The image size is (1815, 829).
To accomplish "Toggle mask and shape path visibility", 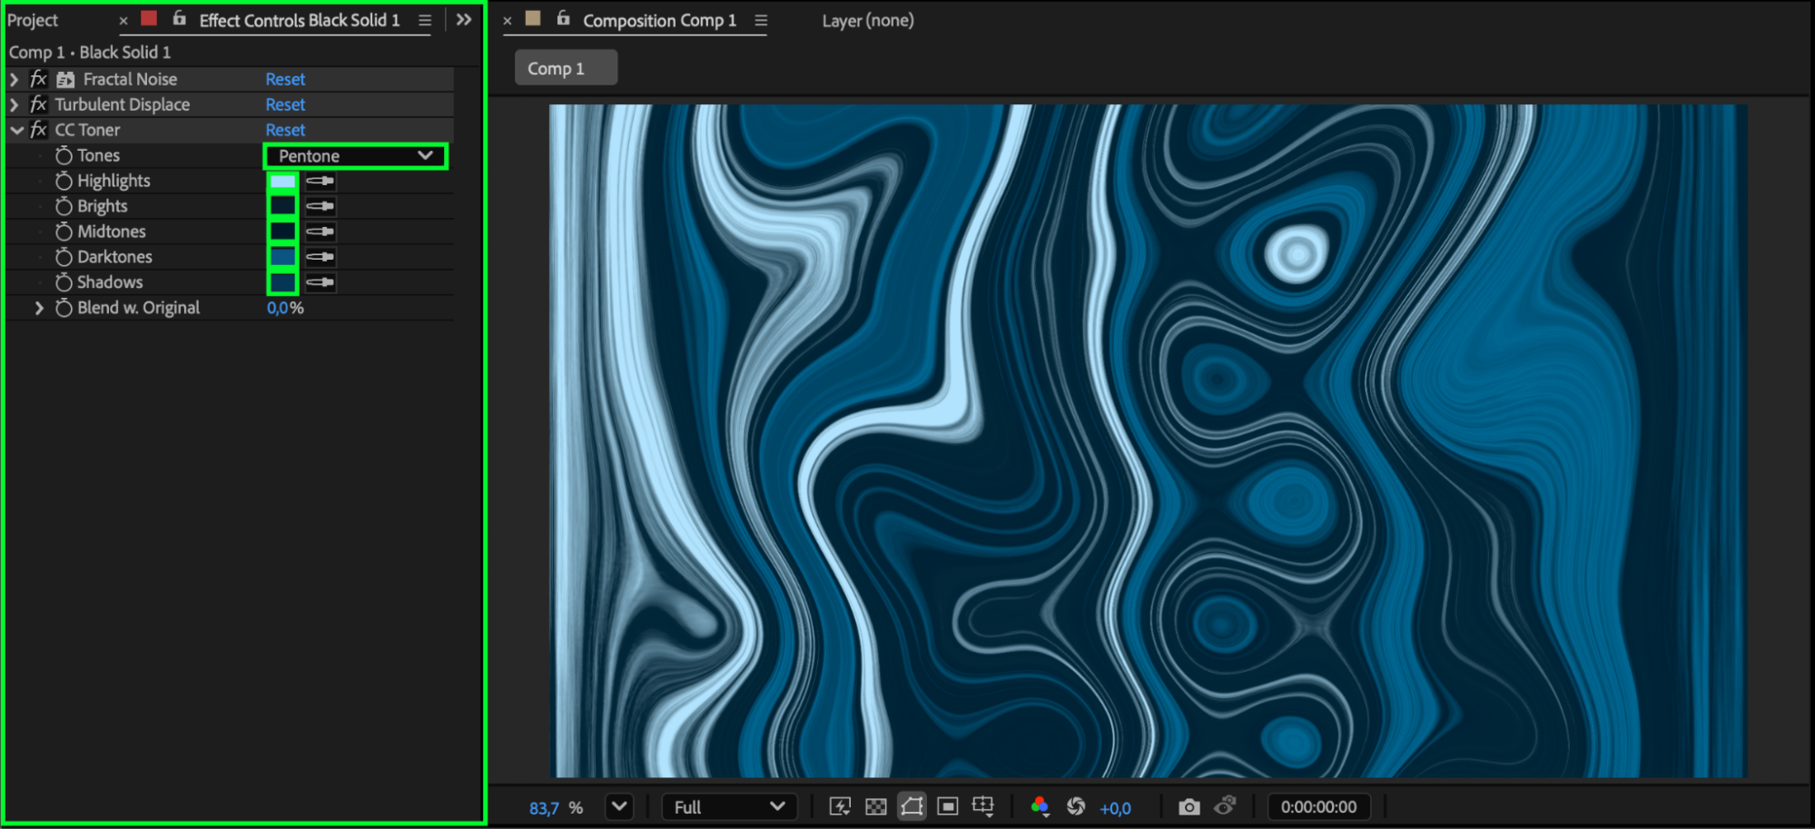I will [x=912, y=806].
